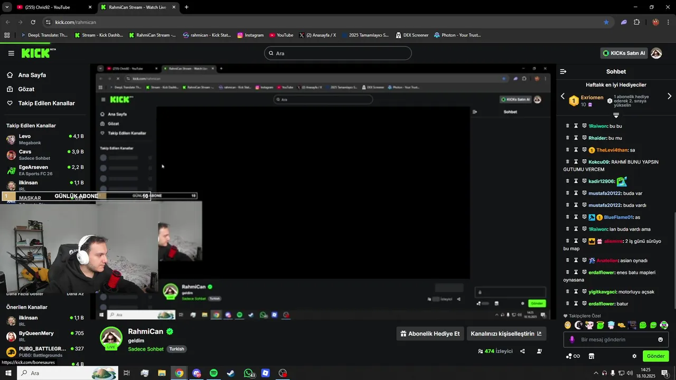Switch to the Chris92 YouTube tab
This screenshot has height=380, width=676.
tap(53, 7)
